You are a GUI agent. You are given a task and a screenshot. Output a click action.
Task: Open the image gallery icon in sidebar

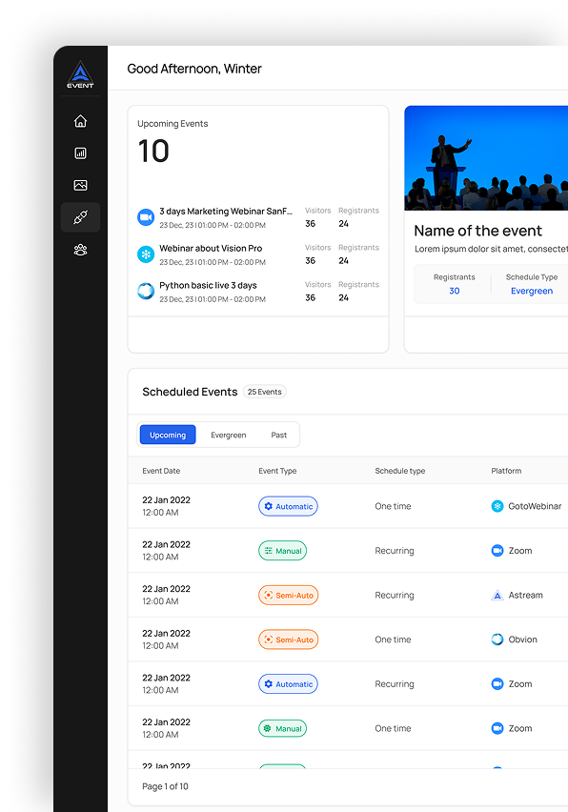(x=80, y=186)
